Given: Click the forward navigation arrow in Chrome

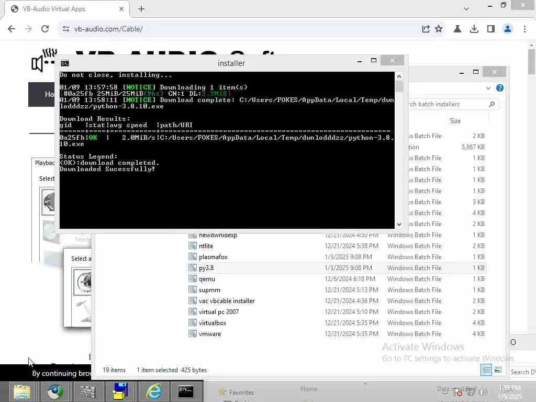Looking at the screenshot, I should pyautogui.click(x=28, y=29).
